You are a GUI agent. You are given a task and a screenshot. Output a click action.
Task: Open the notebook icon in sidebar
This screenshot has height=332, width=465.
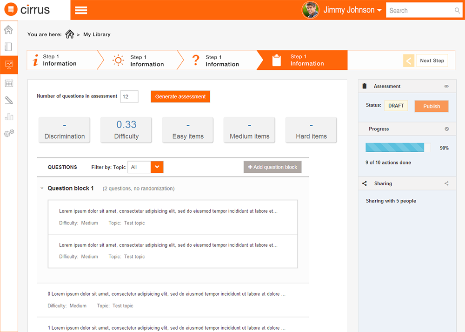(x=8, y=47)
